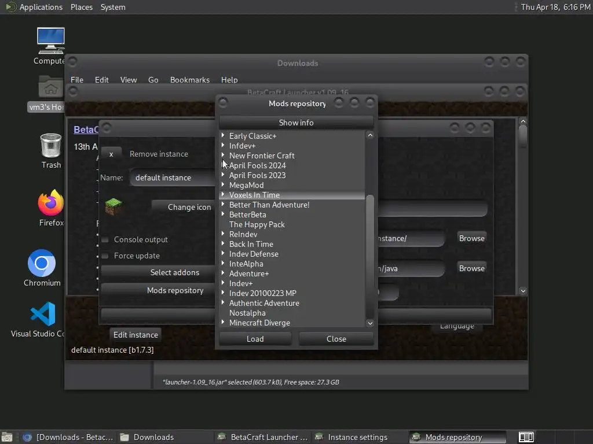593x444 pixels.
Task: Expand the ReIndev entry
Action: pos(223,234)
